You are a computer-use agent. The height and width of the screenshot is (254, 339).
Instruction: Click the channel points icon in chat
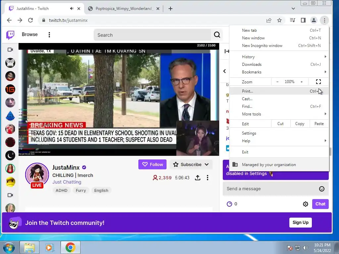[x=229, y=204]
